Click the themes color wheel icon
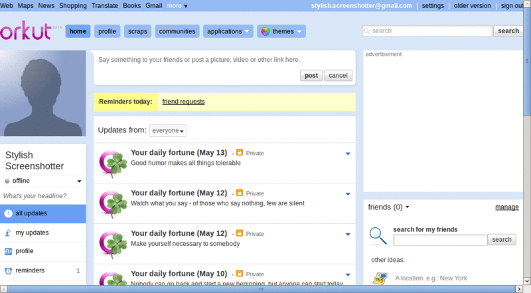The width and height of the screenshot is (531, 293). point(265,31)
